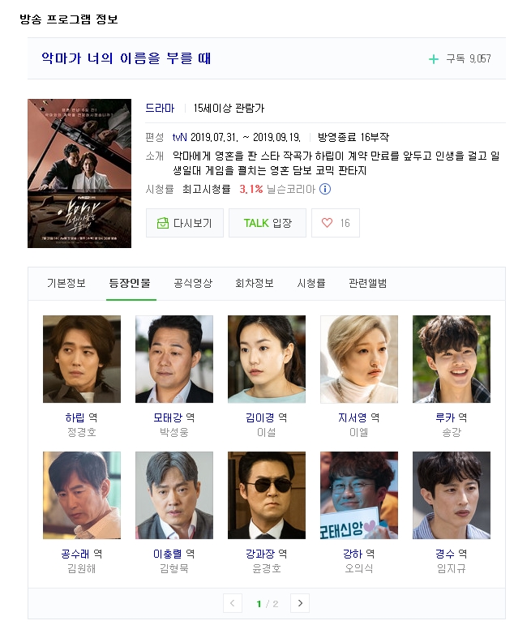This screenshot has width=514, height=625.
Task: Switch to the 시청률 tab
Action: click(x=311, y=284)
